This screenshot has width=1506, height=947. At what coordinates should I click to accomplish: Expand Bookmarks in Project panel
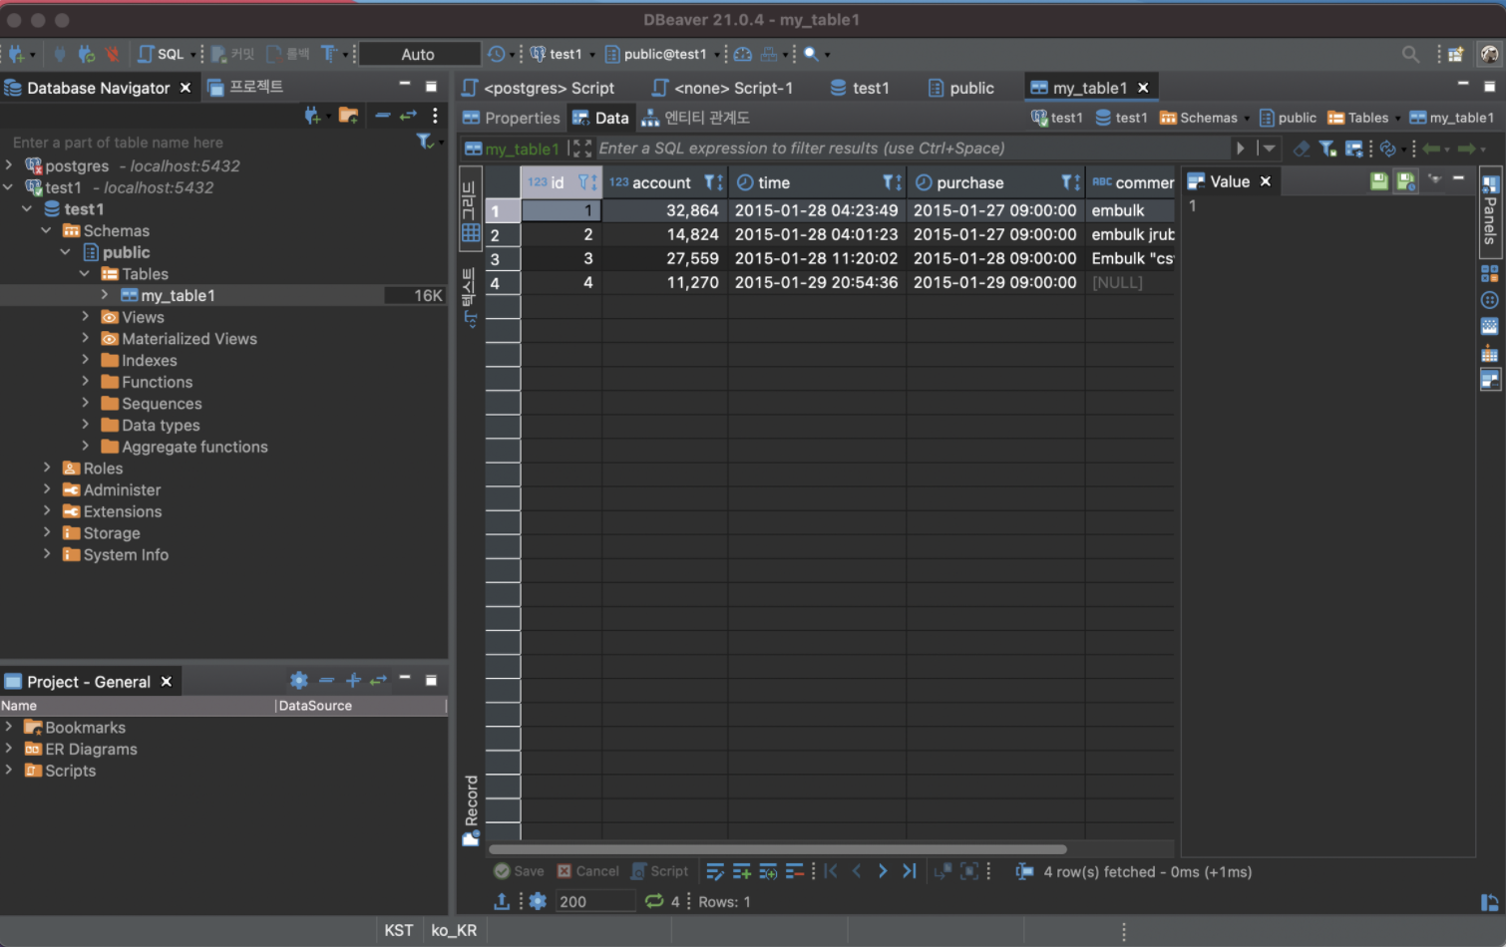pos(9,727)
